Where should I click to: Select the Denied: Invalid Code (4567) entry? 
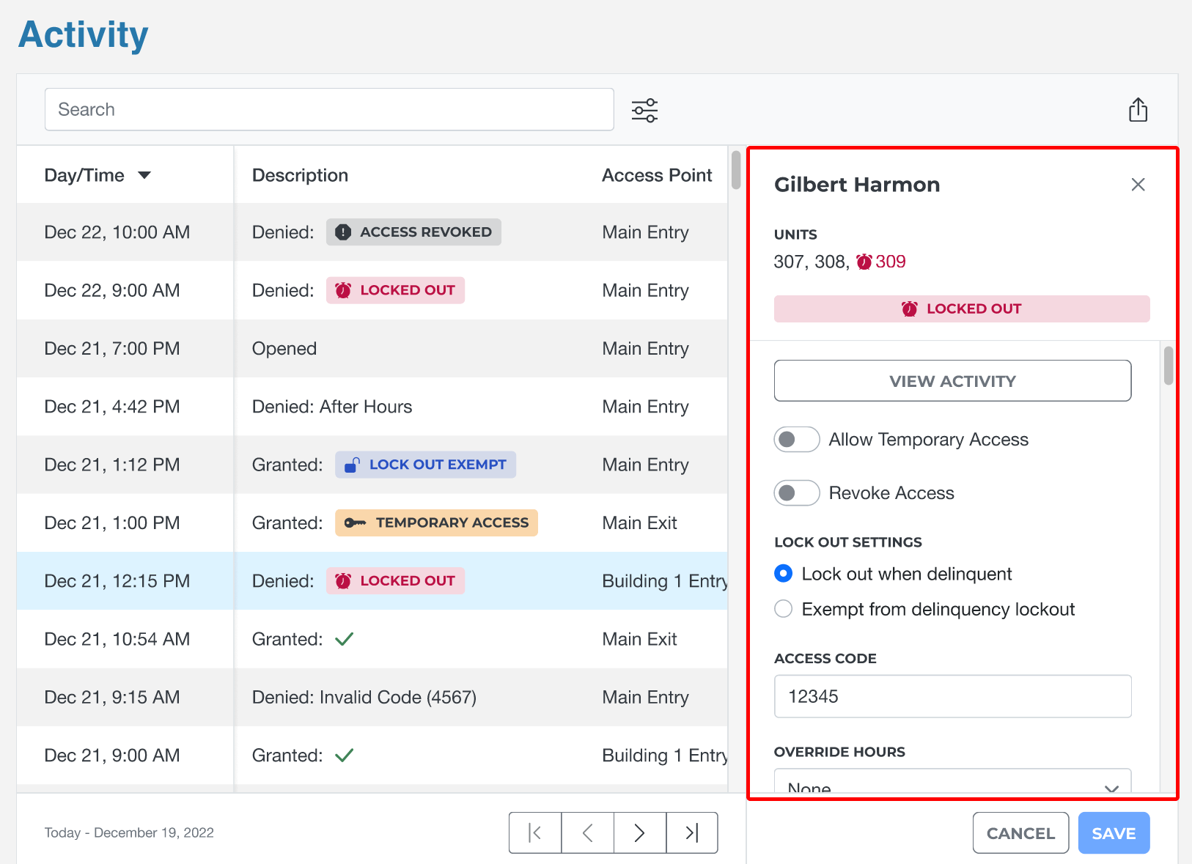point(364,697)
